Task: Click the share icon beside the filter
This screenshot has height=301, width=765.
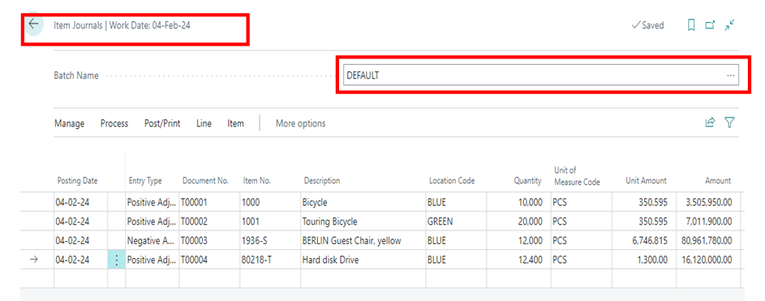Action: tap(711, 123)
